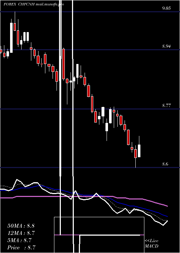180x253 pixels.
Task: Click the FOREX CHFCNH chart title
Action: pyautogui.click(x=34, y=4)
